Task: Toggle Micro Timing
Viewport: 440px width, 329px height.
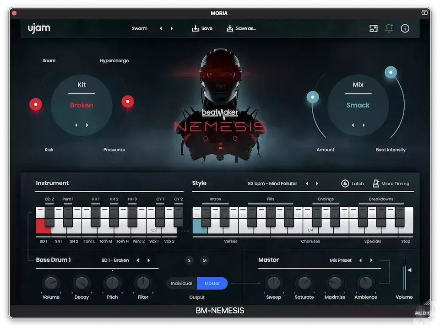Action: point(391,183)
